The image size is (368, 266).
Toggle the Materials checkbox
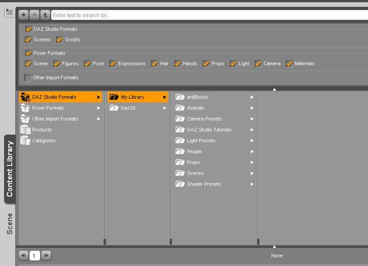point(289,64)
